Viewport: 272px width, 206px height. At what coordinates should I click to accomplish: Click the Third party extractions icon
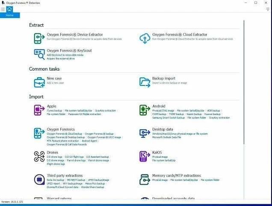[39, 180]
